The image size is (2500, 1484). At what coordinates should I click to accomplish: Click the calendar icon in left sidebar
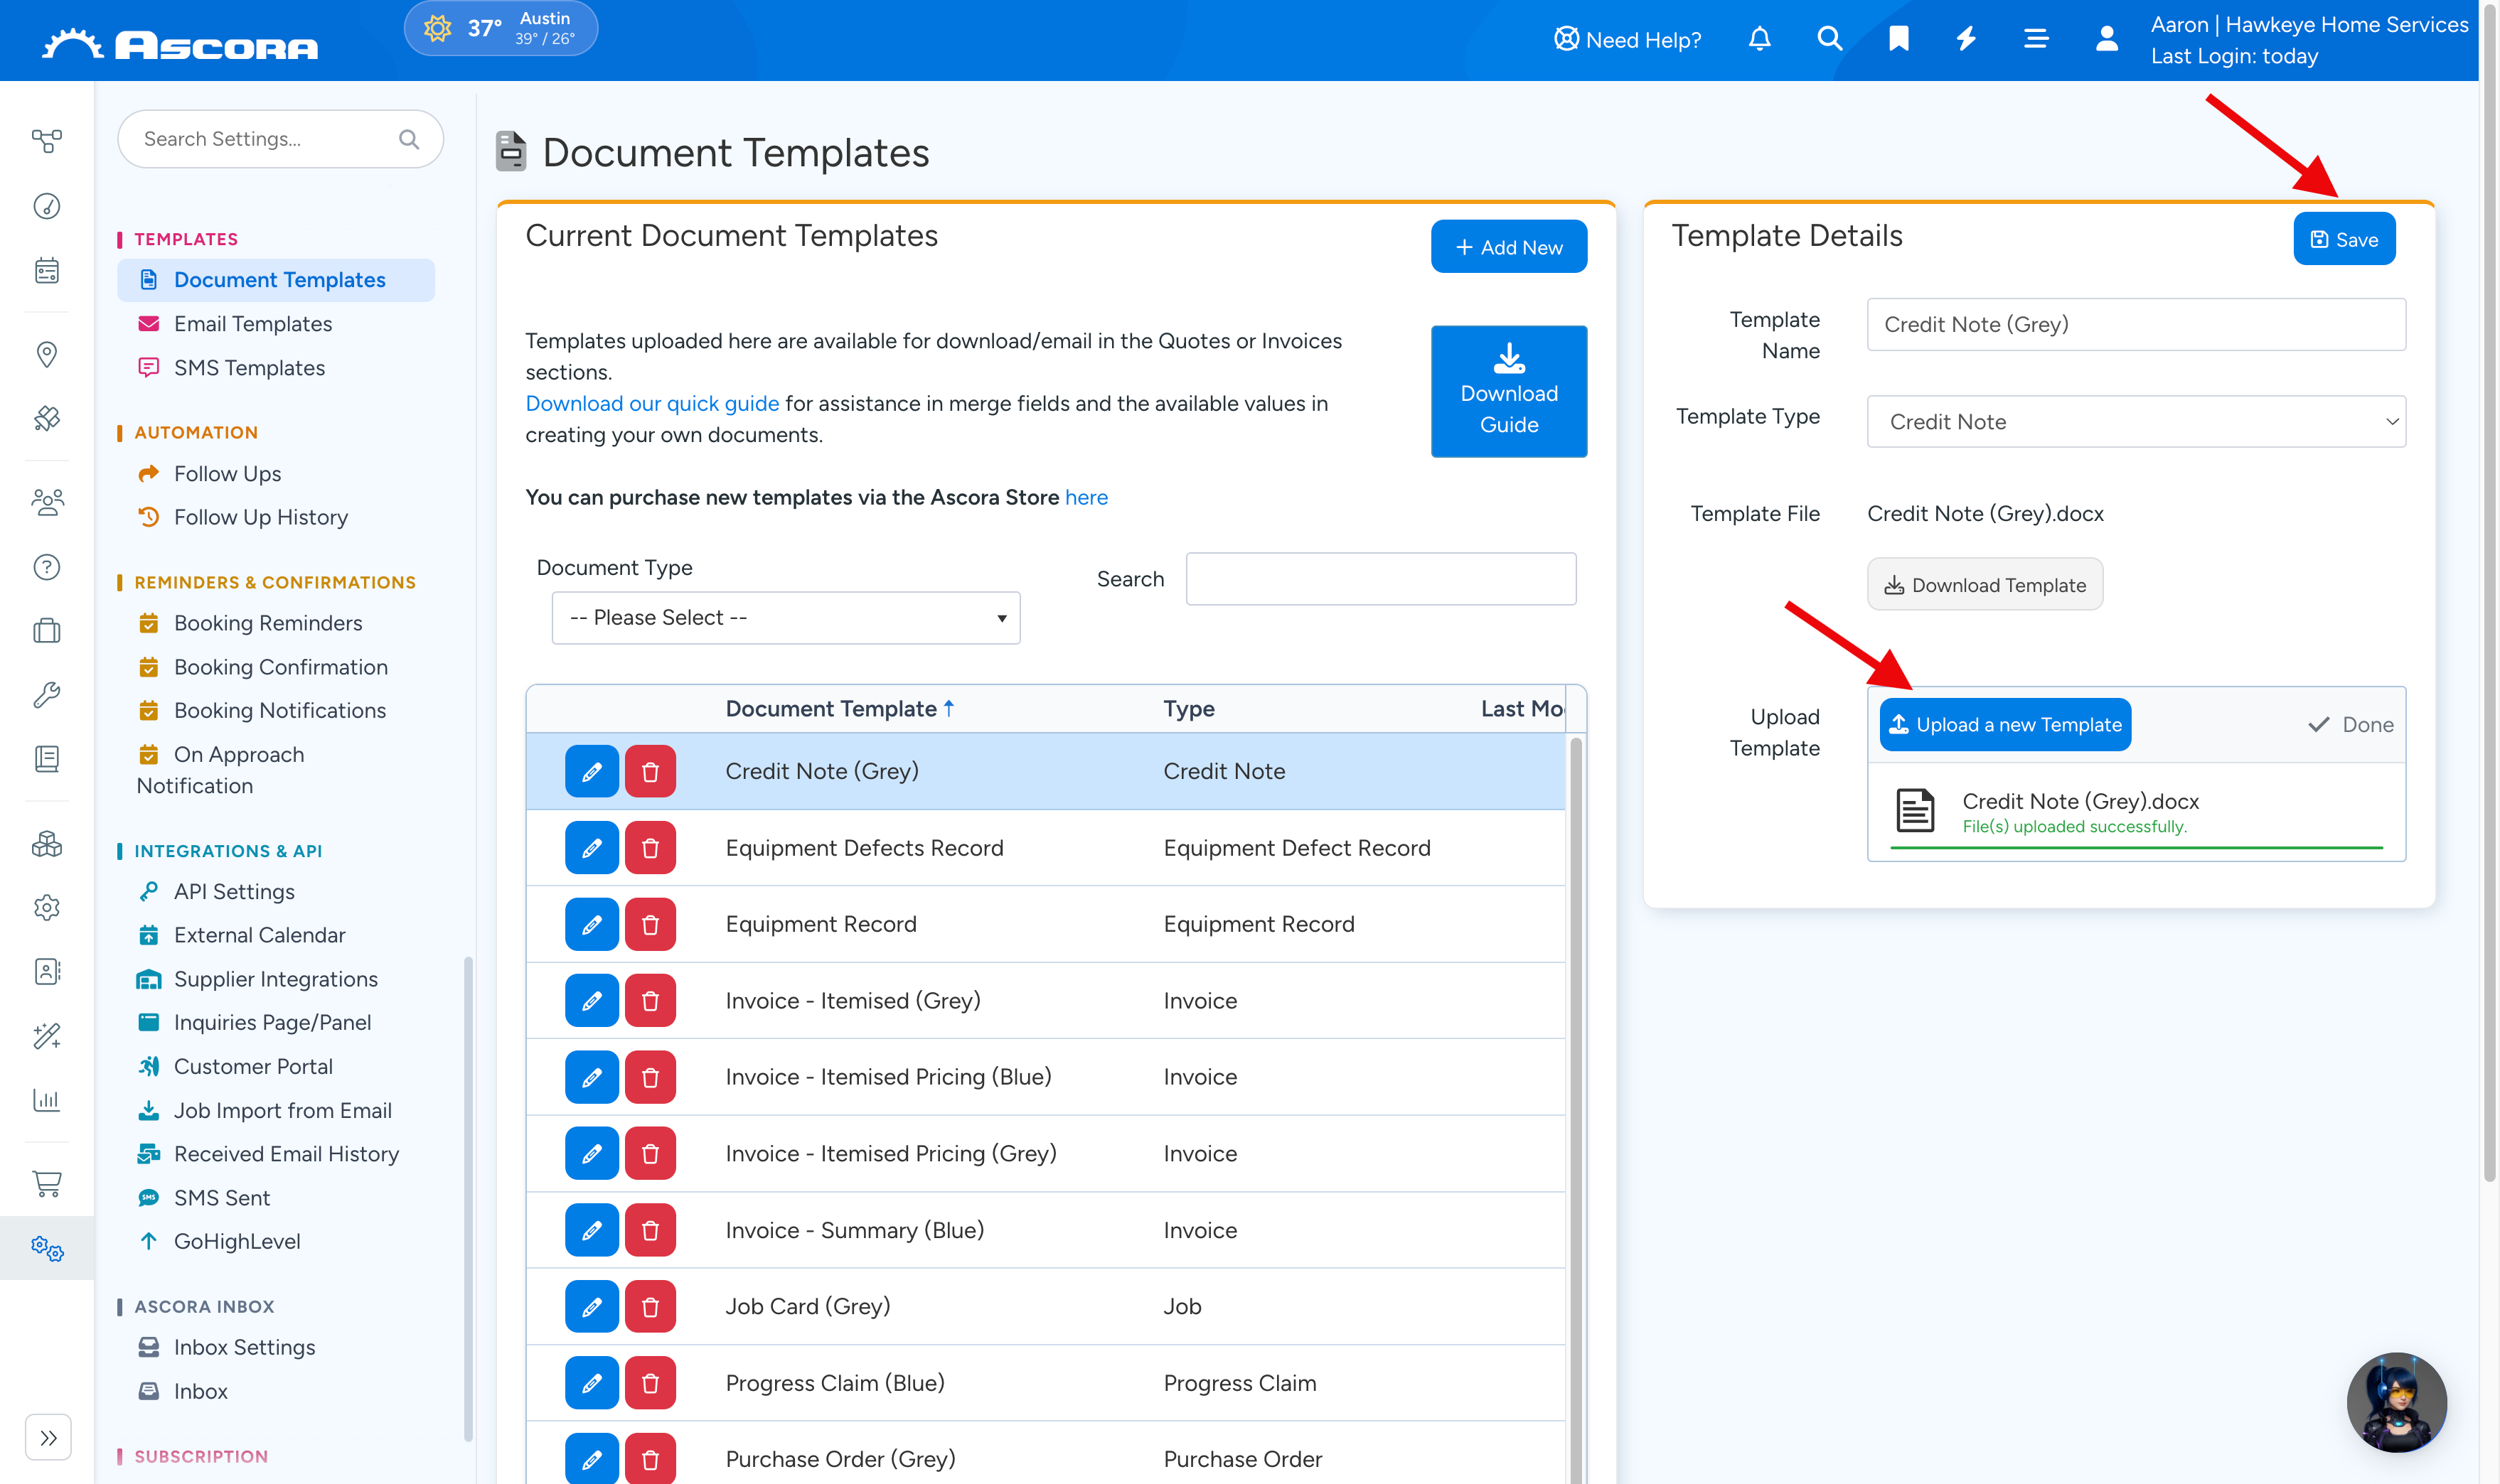pyautogui.click(x=47, y=270)
